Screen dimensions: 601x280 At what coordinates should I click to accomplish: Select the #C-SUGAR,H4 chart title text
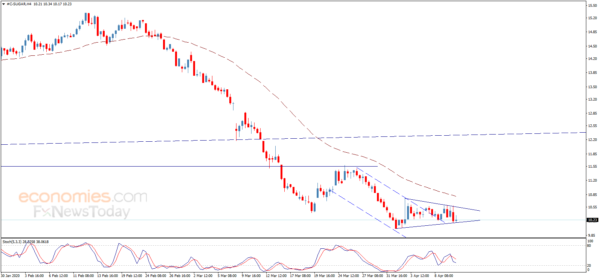coord(19,4)
